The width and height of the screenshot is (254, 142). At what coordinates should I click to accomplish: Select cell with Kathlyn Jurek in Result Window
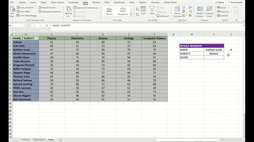[x=214, y=50]
